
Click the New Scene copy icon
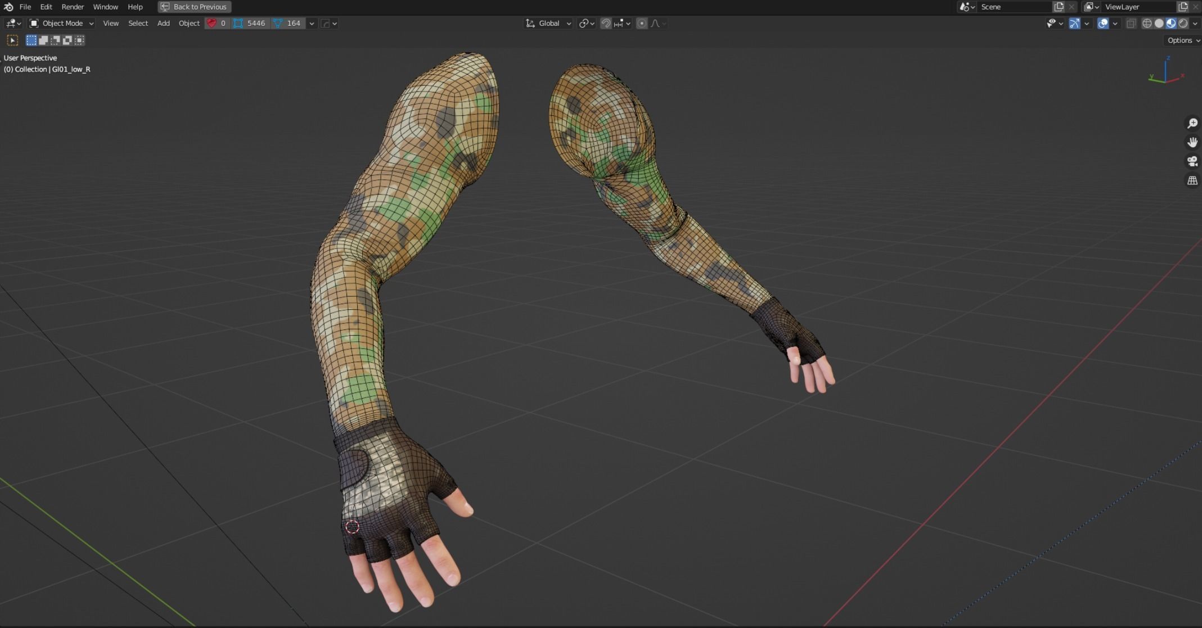pyautogui.click(x=1059, y=7)
